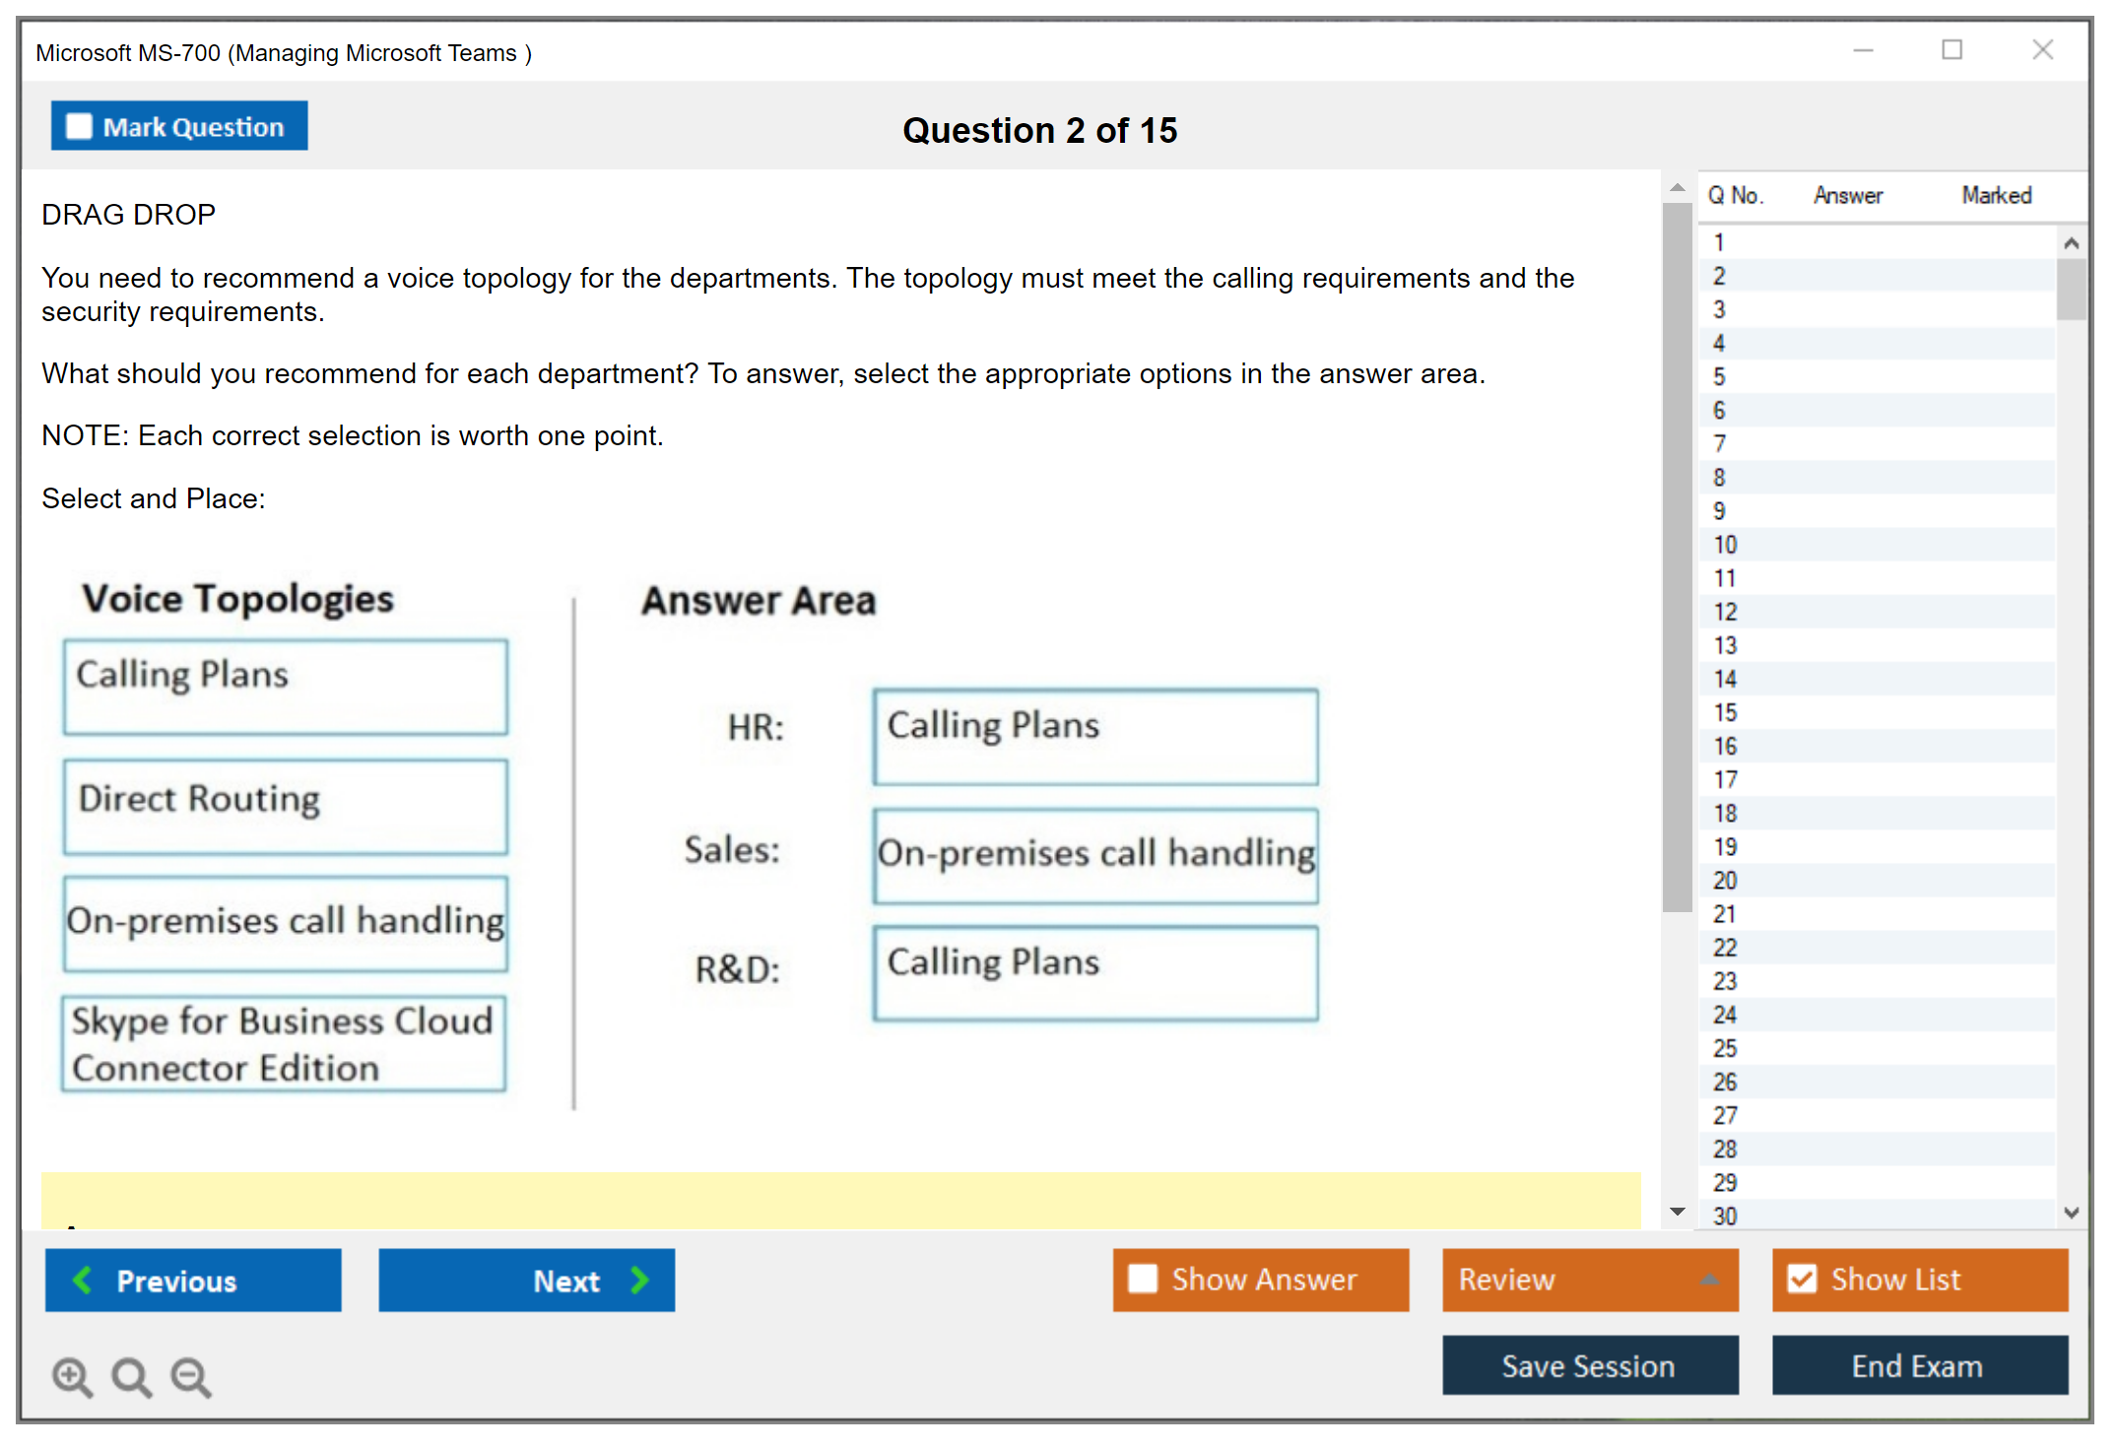Toggle the Mark Question checkbox
Image resolution: width=2118 pixels, height=1448 pixels.
click(x=79, y=127)
